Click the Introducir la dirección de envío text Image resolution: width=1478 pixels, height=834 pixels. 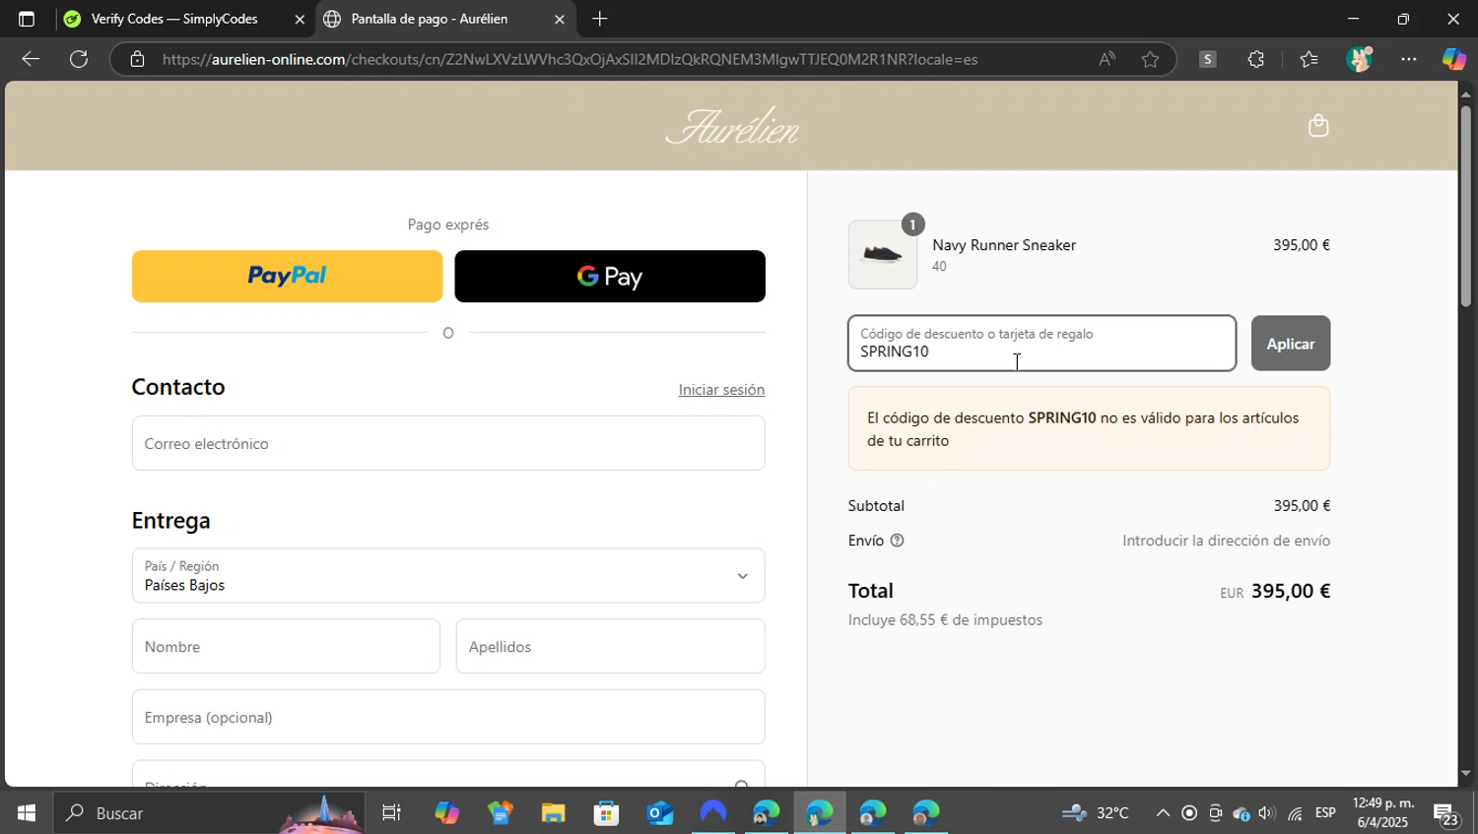click(x=1226, y=541)
